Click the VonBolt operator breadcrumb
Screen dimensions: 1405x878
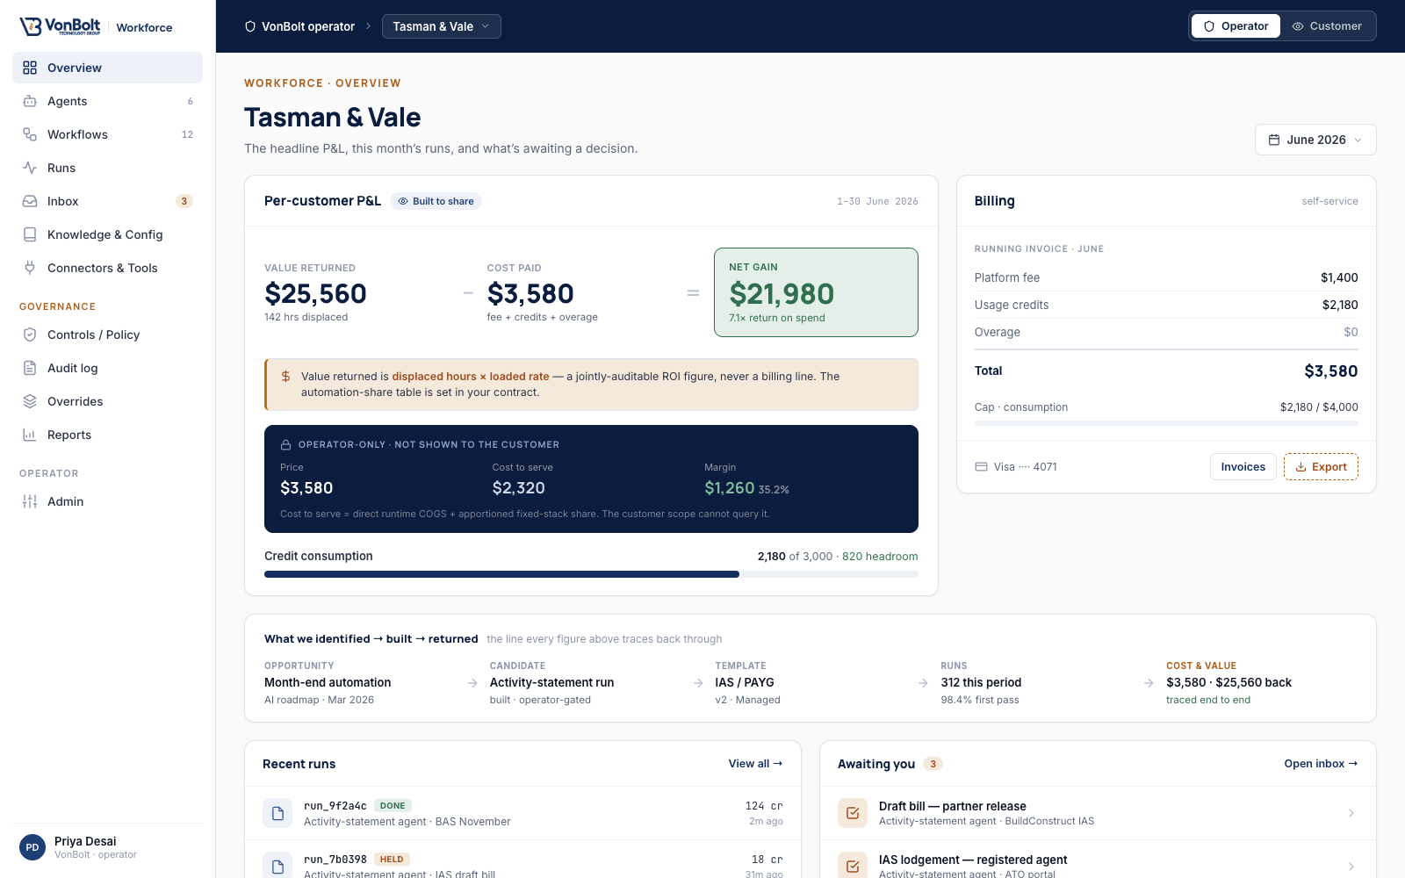click(299, 26)
